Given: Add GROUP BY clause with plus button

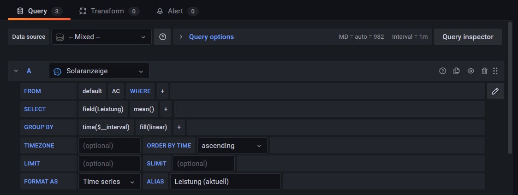Looking at the screenshot, I should [179, 127].
